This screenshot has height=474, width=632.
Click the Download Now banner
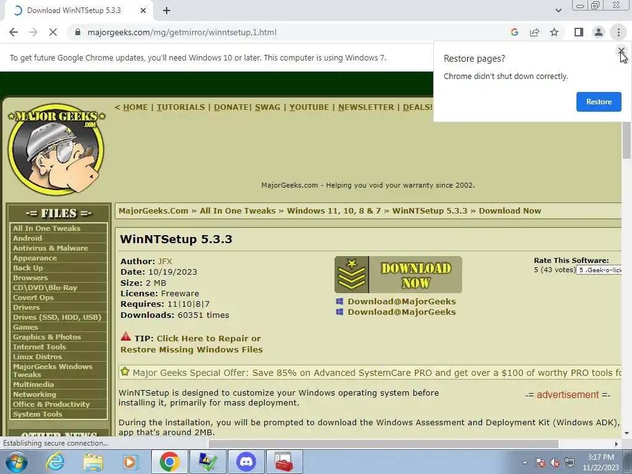click(x=398, y=275)
